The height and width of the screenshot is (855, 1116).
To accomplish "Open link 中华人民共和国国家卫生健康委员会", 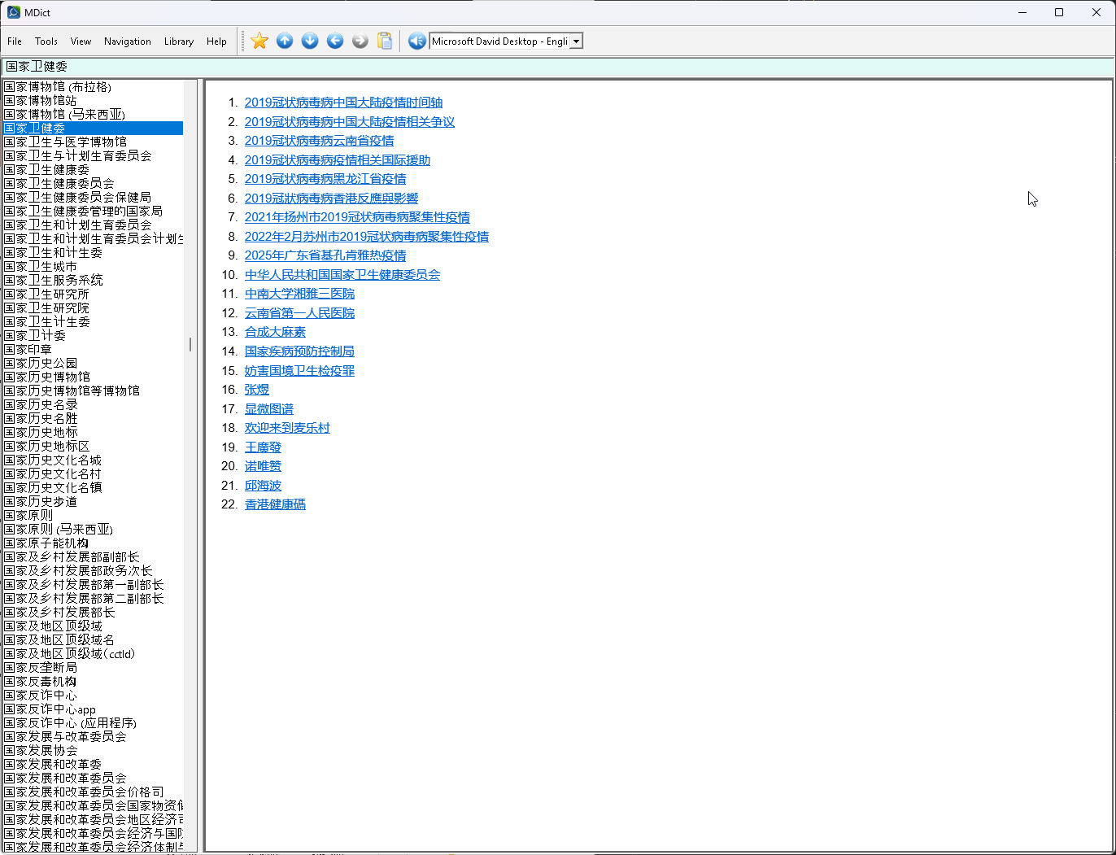I will pos(342,275).
